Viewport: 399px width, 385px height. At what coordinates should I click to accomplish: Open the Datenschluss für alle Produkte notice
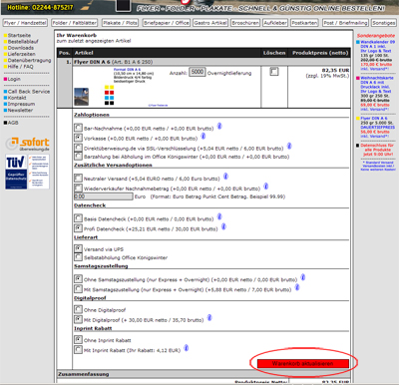377,150
